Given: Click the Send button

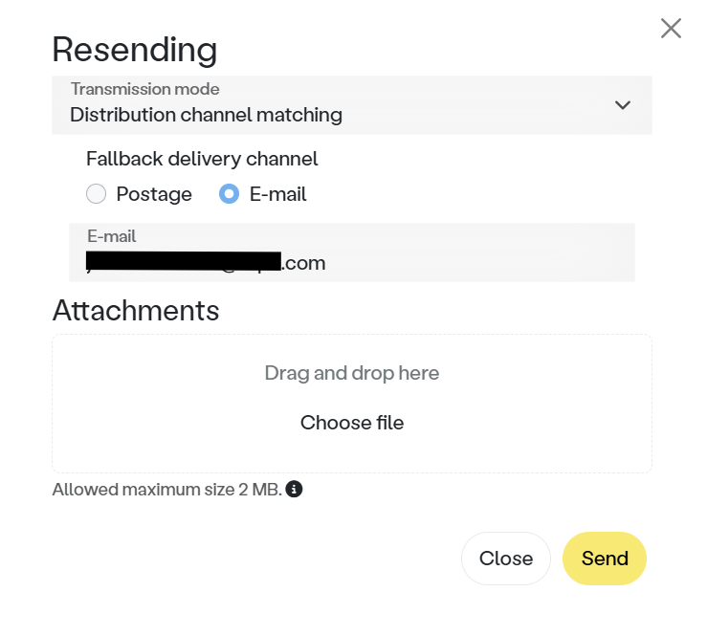Looking at the screenshot, I should (605, 559).
